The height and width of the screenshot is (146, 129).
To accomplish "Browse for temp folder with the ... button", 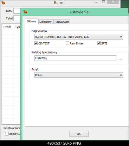I will pos(120,58).
